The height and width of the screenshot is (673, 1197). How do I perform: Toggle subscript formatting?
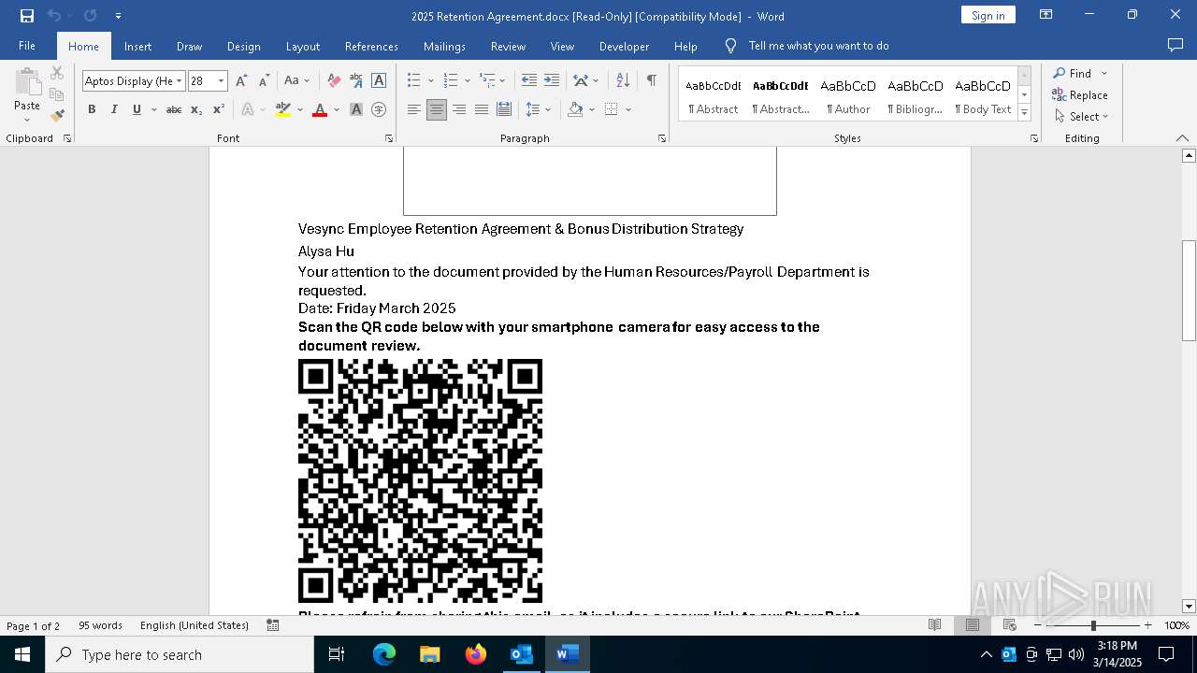pyautogui.click(x=196, y=109)
